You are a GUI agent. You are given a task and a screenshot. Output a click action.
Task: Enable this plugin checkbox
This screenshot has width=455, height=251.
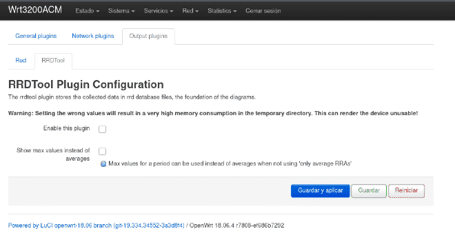pos(103,129)
